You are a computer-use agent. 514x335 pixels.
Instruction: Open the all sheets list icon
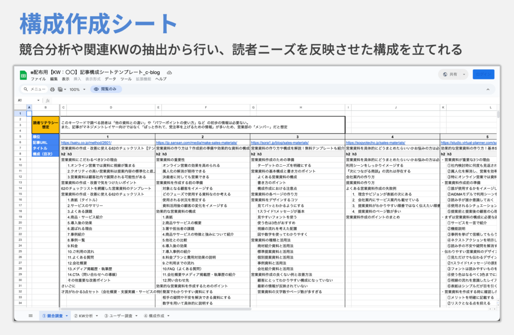click(31, 315)
